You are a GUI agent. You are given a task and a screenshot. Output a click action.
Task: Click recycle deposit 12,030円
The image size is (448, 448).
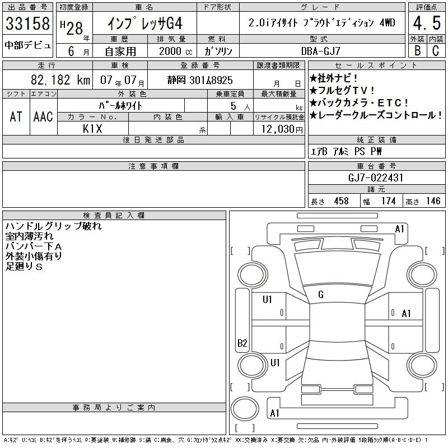(282, 129)
